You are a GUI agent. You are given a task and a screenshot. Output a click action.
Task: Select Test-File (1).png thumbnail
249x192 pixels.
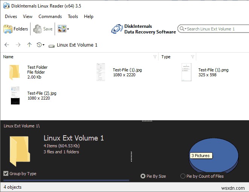coord(186,72)
